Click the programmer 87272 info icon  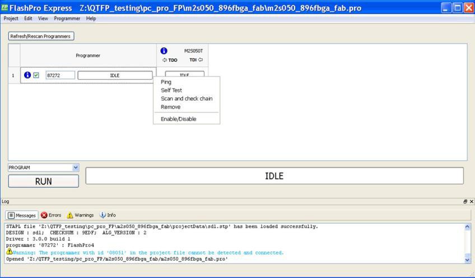coord(27,76)
